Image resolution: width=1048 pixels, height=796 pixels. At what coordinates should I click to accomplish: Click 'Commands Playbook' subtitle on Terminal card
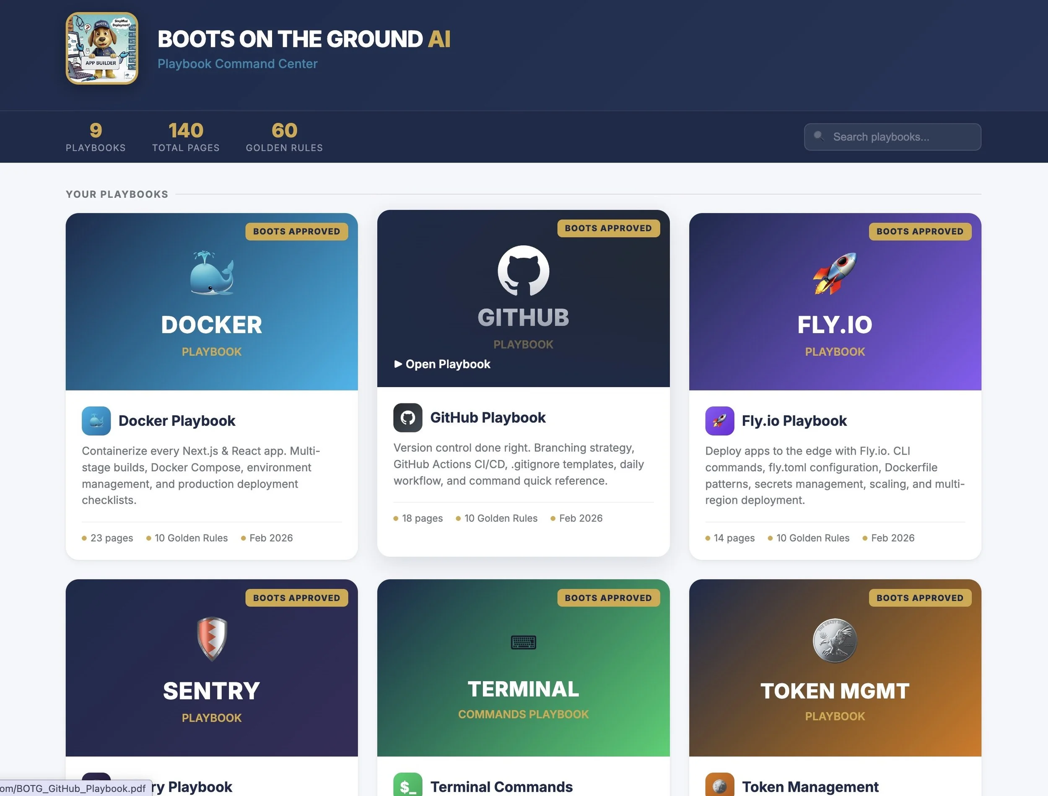523,714
